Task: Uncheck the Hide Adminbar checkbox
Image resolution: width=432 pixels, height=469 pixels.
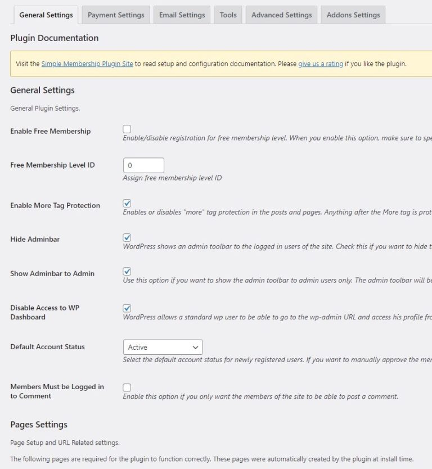Action: [127, 237]
